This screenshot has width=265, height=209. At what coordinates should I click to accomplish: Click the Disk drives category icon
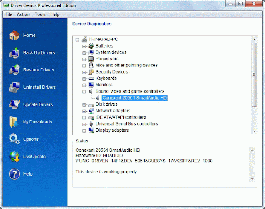(91, 105)
